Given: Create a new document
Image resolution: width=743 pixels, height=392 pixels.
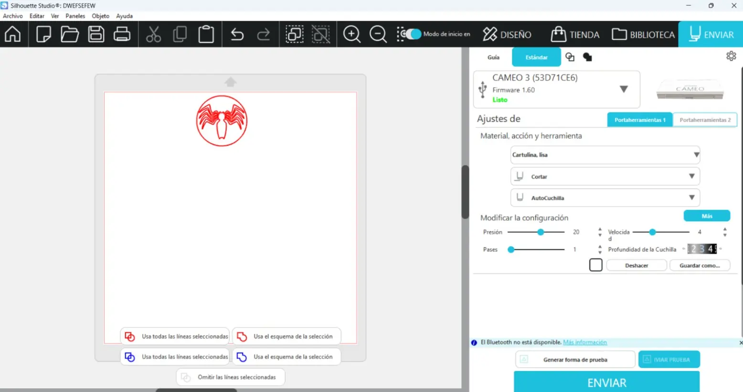Looking at the screenshot, I should point(43,34).
